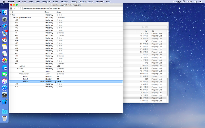Screen dimensions: 205x128
Task: Go back in editor history
Action: 15,8
